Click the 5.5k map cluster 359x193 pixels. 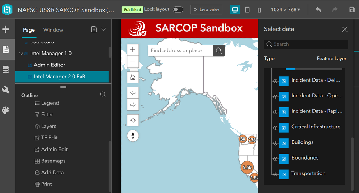click(247, 167)
